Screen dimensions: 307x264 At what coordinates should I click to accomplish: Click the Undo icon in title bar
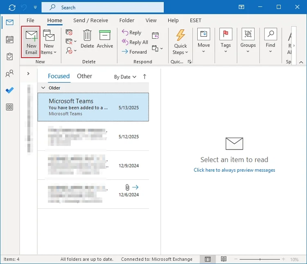[x=24, y=7]
